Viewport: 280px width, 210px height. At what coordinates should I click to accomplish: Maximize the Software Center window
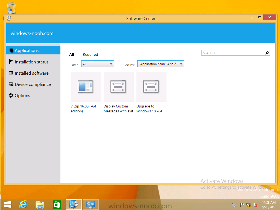point(260,17)
